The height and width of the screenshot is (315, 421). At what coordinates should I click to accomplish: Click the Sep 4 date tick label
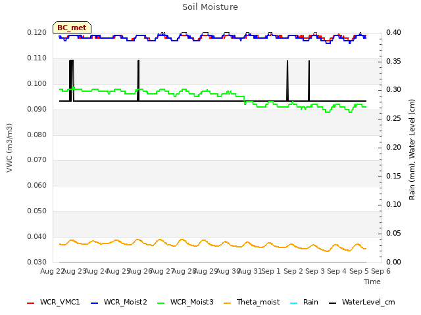[x=337, y=271]
